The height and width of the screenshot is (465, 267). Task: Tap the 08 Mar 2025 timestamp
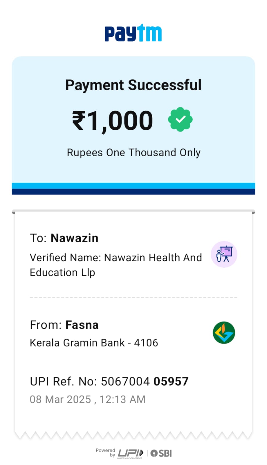coord(87,399)
